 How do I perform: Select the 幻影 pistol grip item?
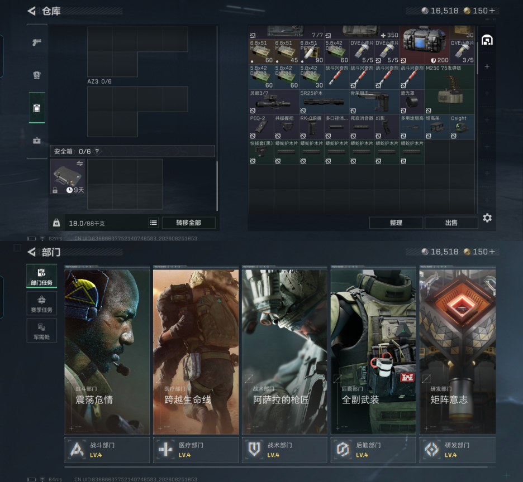point(387,127)
